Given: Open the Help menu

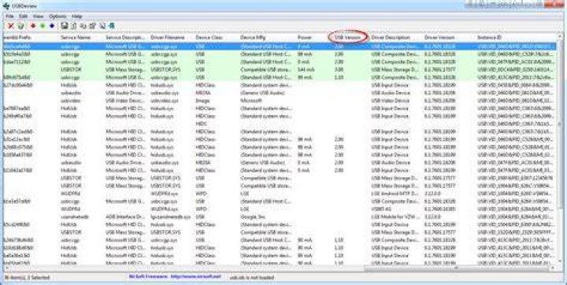Looking at the screenshot, I should click(76, 17).
